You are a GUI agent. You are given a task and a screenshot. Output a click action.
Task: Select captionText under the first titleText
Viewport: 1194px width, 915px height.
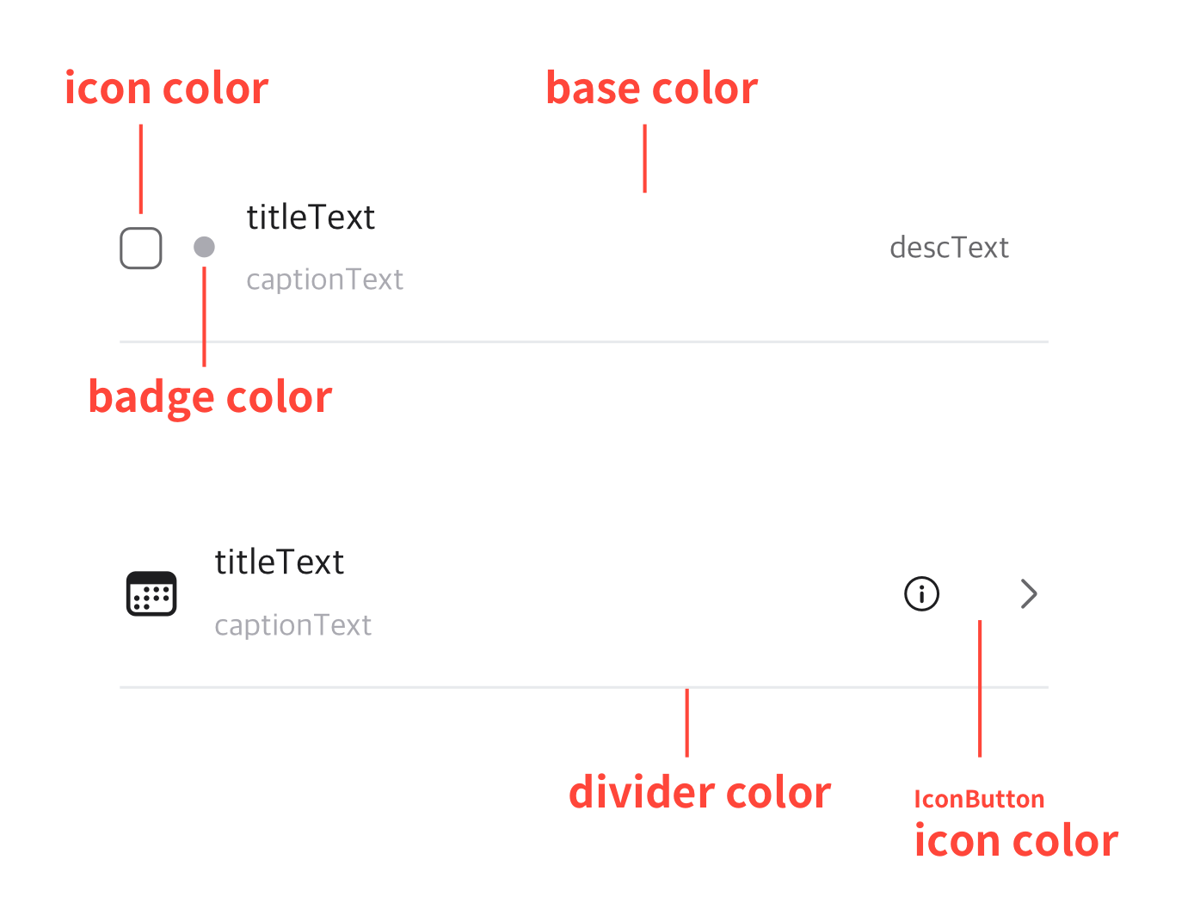coord(324,280)
